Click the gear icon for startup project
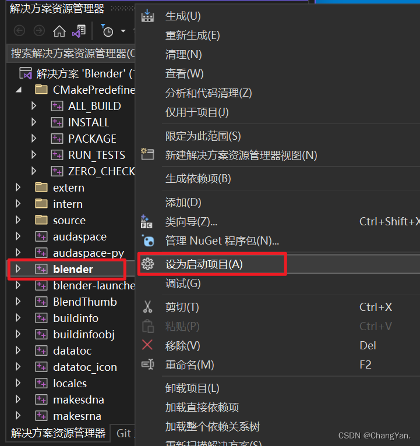 [148, 264]
